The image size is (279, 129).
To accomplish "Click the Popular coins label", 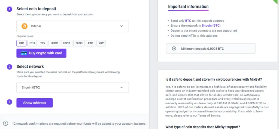I will [25, 36].
